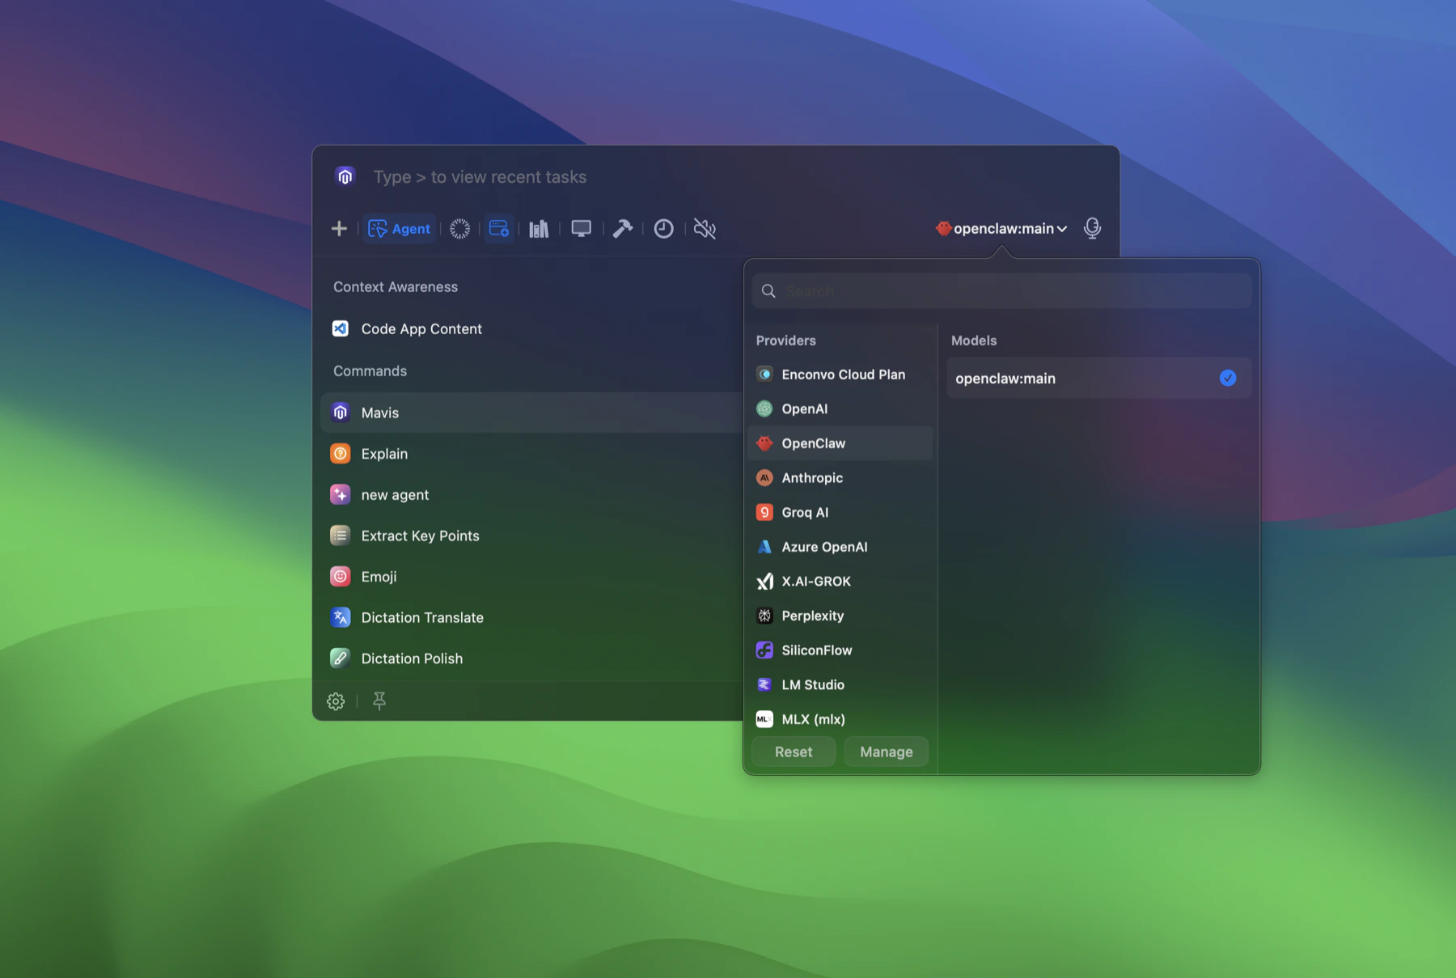Select the openclaw:main model row
Screen dimensions: 1456x978
pos(1098,379)
